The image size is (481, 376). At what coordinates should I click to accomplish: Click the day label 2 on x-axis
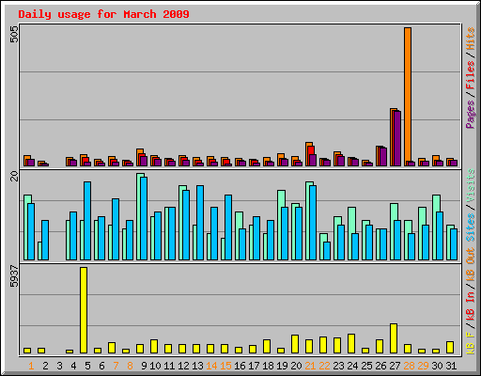pos(45,366)
